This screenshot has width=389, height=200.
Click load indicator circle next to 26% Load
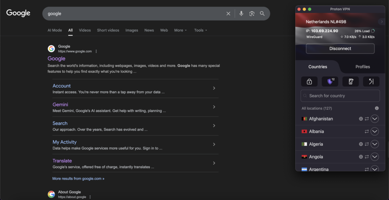click(373, 31)
